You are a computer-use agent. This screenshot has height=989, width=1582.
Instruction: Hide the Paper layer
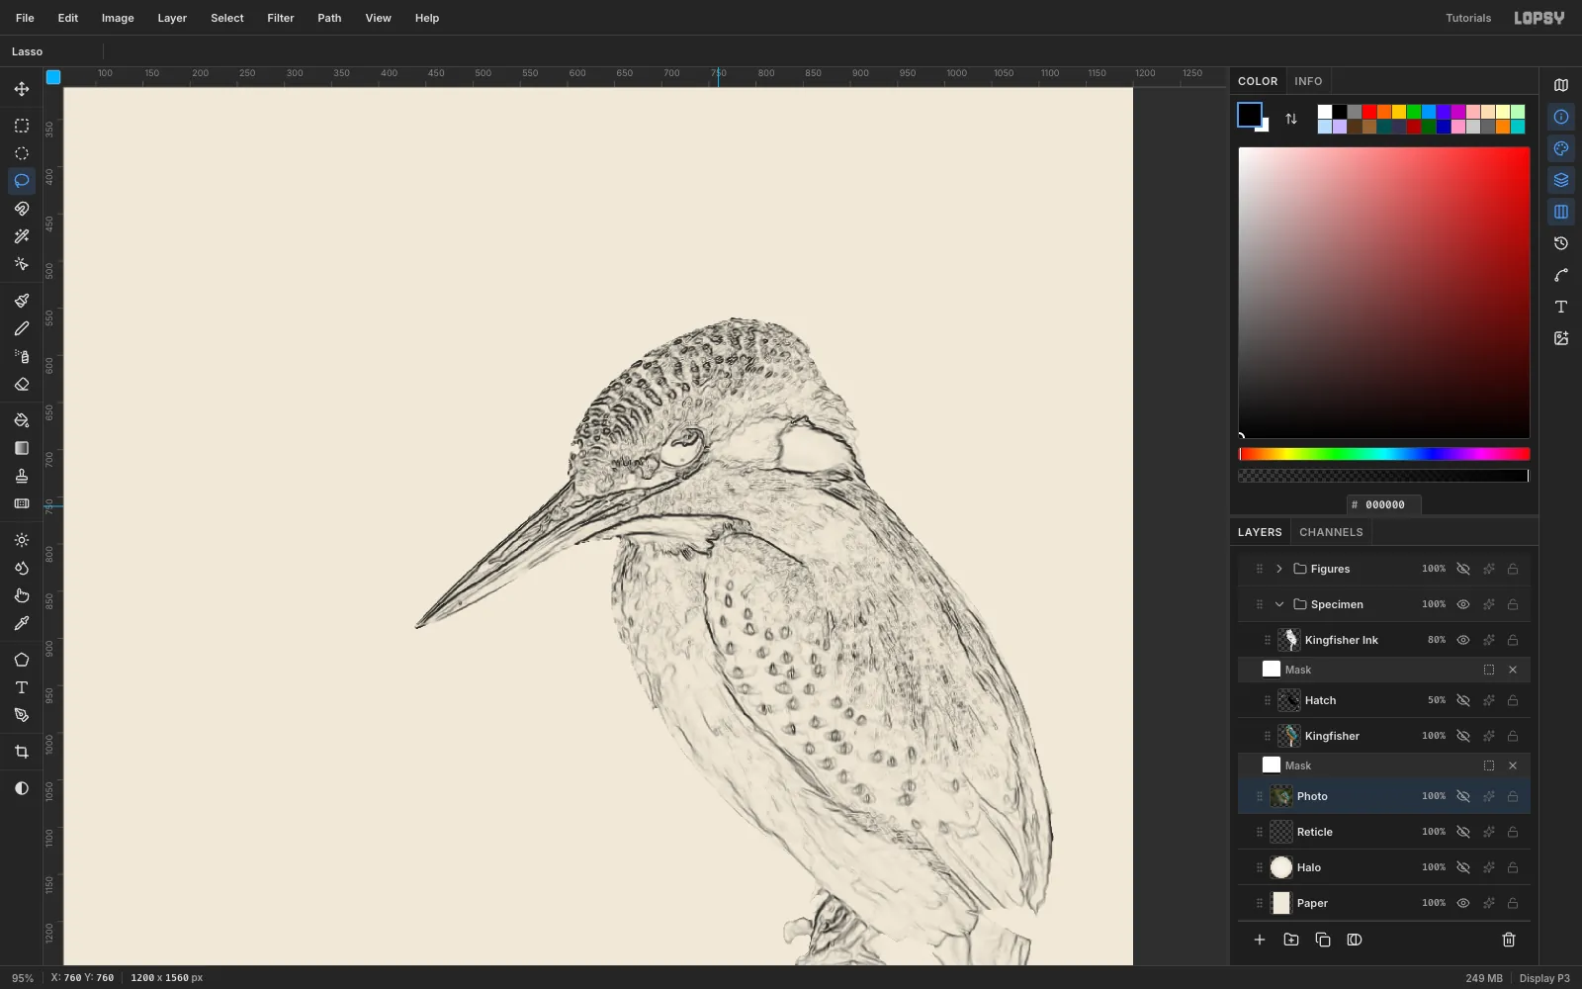(1463, 903)
